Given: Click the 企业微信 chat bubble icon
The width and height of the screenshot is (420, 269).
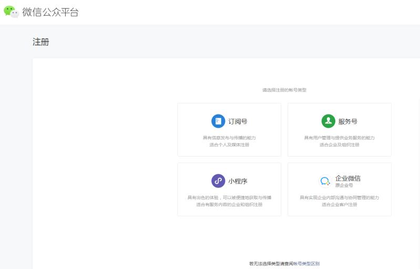Looking at the screenshot, I should coord(325,181).
